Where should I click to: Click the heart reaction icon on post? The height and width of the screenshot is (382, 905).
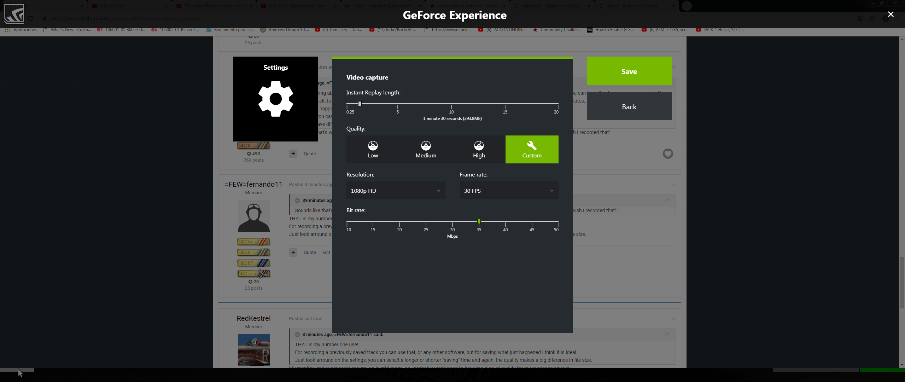coord(667,154)
